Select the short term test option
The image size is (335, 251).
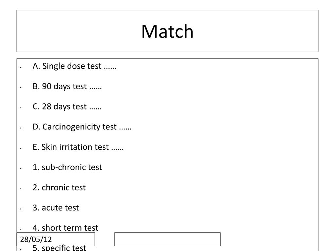[65, 228]
